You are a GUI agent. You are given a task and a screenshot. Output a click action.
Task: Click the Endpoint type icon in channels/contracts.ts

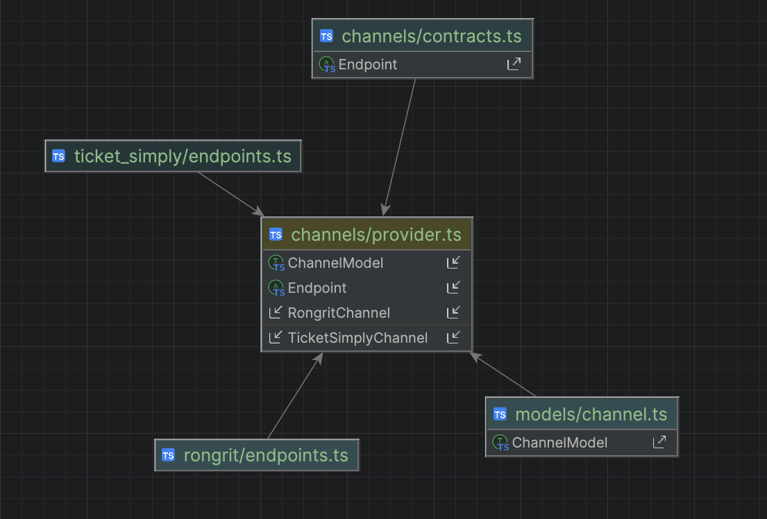click(x=327, y=65)
